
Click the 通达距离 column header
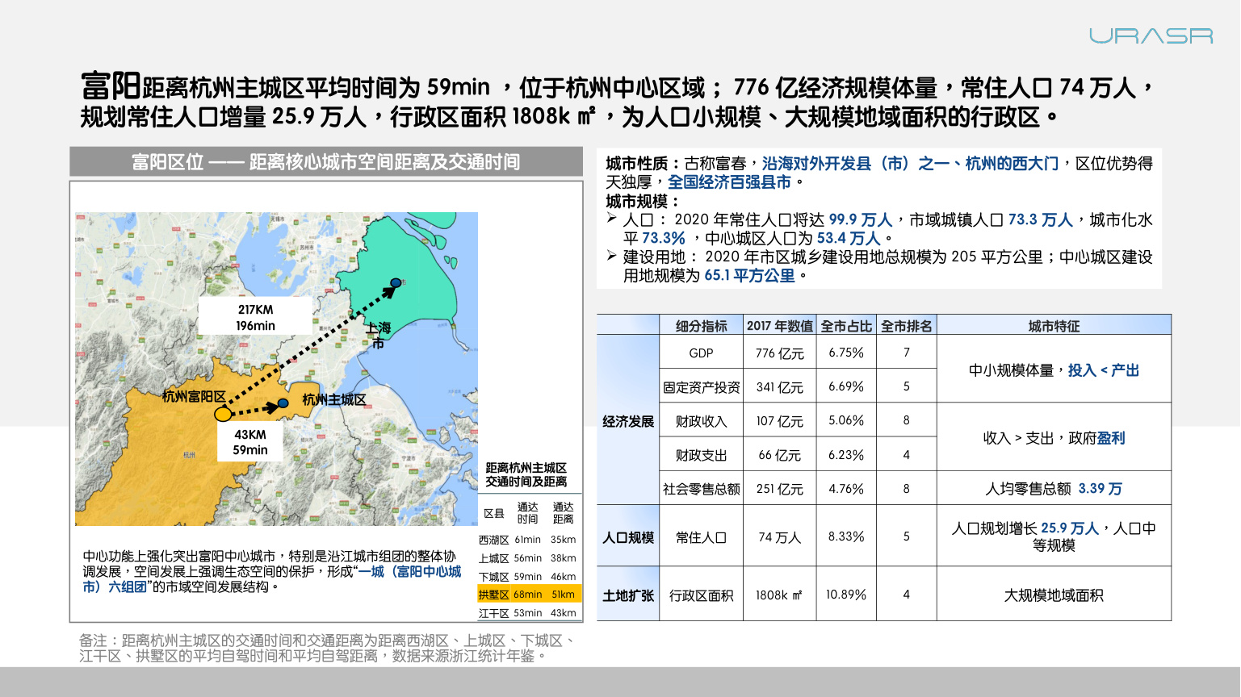563,512
